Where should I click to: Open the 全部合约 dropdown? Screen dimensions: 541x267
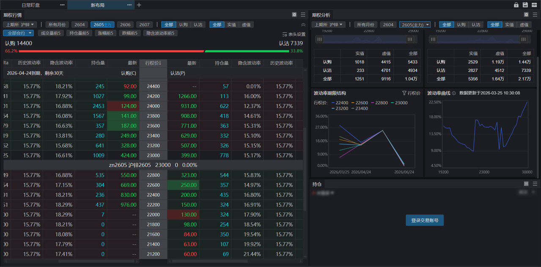(x=18, y=33)
